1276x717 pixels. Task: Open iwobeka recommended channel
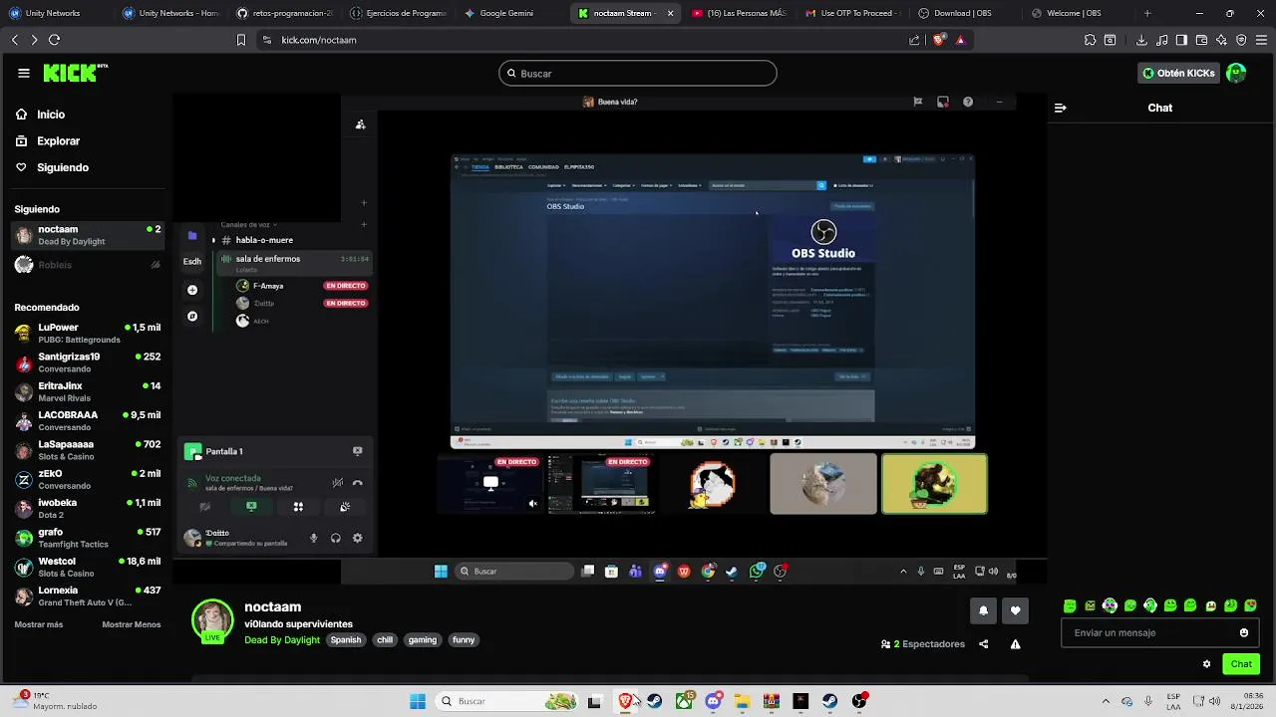(87, 508)
